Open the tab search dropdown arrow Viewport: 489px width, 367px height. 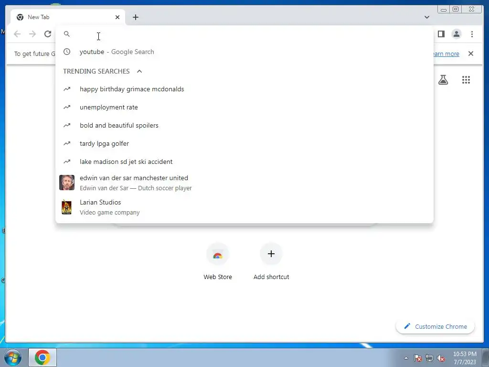pyautogui.click(x=426, y=17)
